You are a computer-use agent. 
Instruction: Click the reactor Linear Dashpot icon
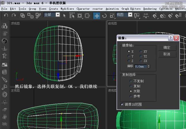click(5, 80)
